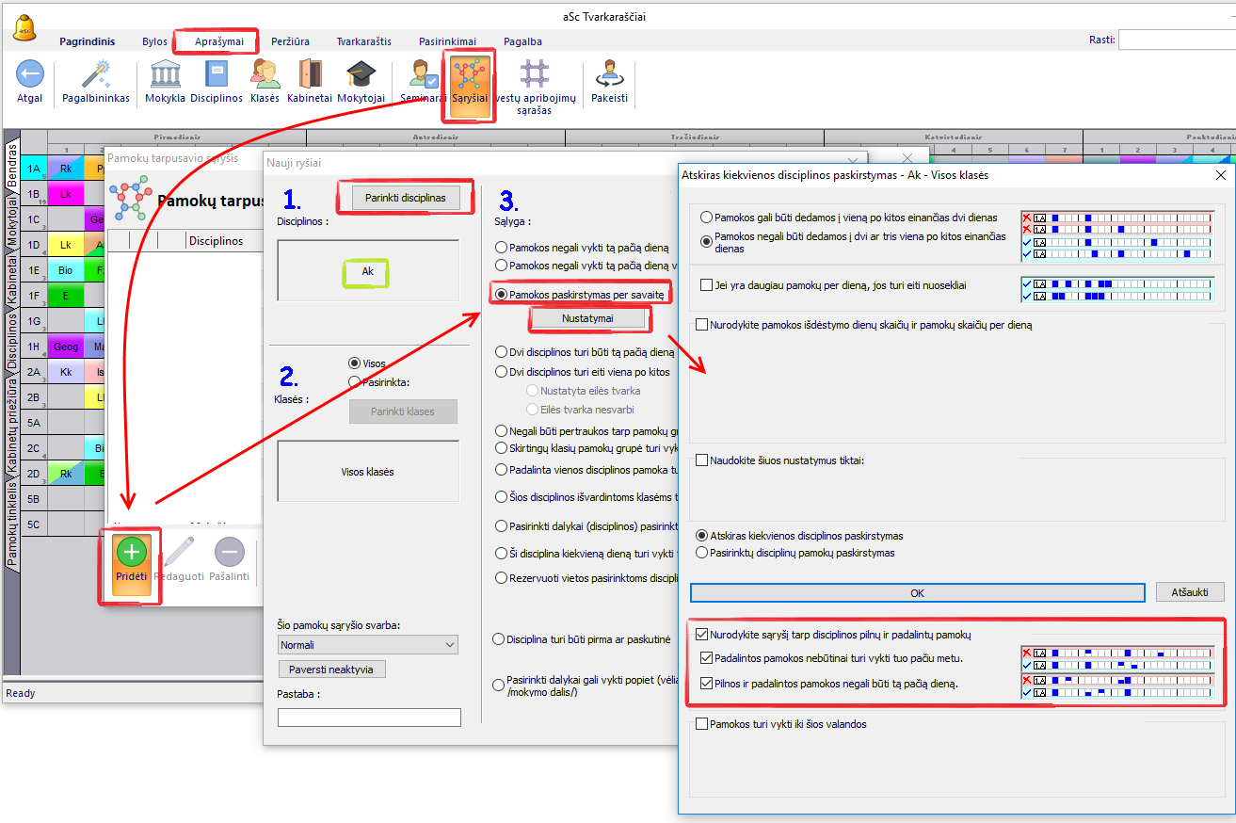Open the Tvarkaraštis menu tab

363,41
